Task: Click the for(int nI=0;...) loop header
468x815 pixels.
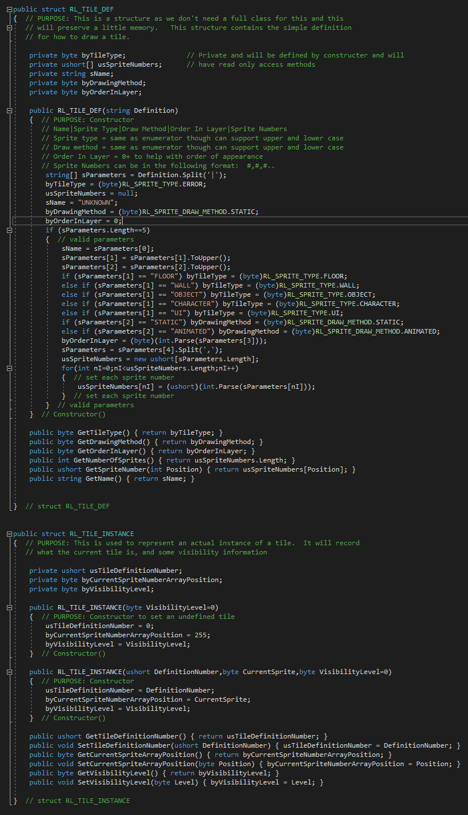Action: pyautogui.click(x=150, y=368)
